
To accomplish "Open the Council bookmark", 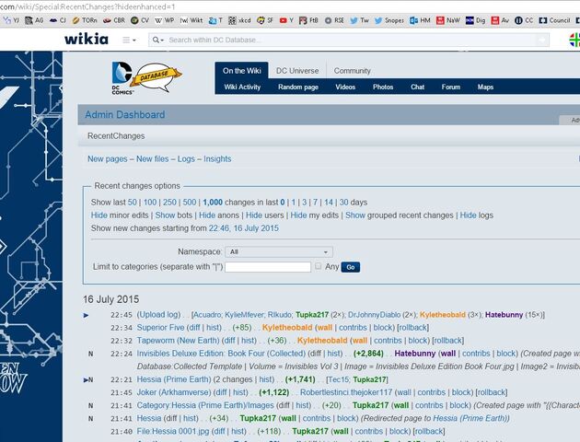I will (554, 20).
